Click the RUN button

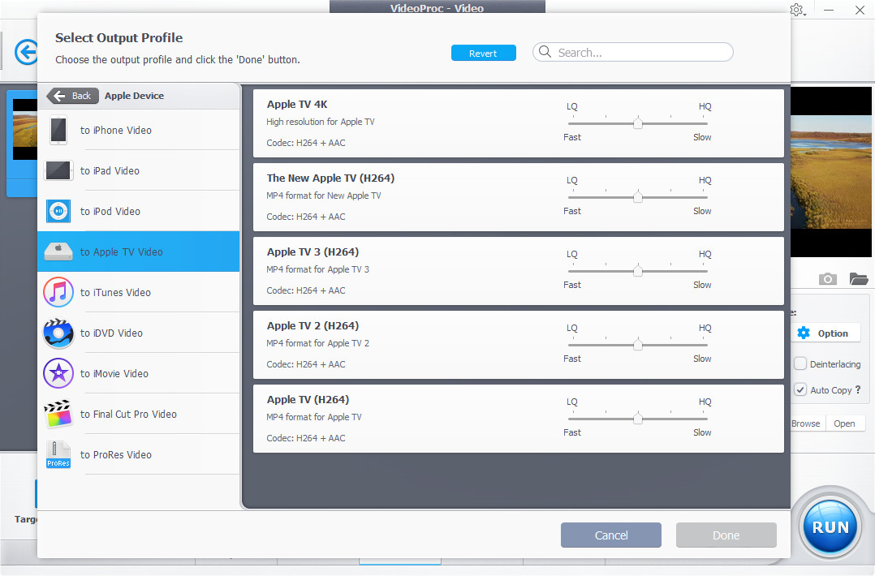point(830,527)
